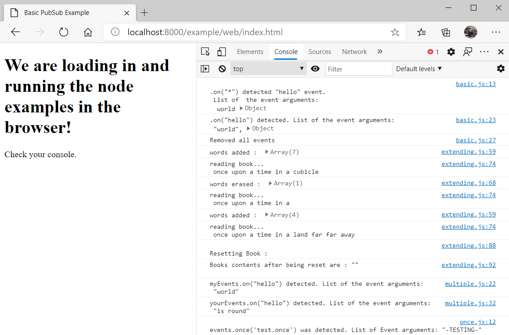Switch to the Network tab
Viewport: 509px width, 335px height.
(355, 52)
